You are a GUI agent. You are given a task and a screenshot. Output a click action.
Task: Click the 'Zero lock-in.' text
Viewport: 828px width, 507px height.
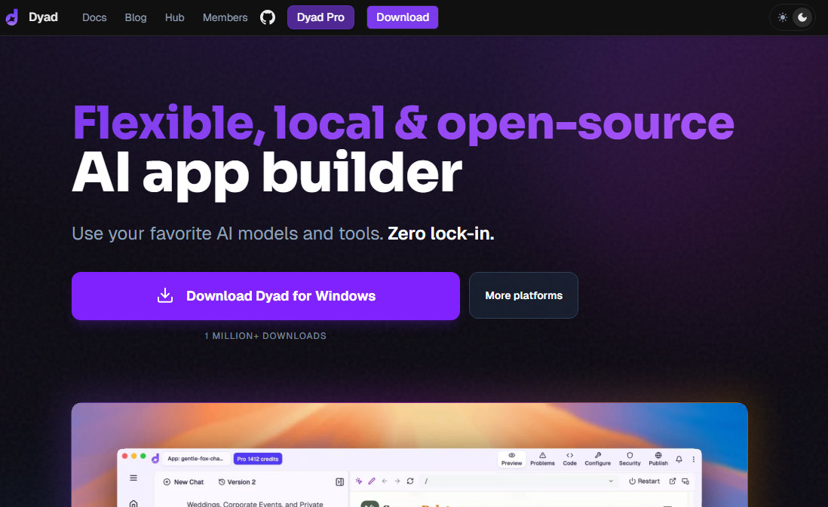click(x=441, y=234)
